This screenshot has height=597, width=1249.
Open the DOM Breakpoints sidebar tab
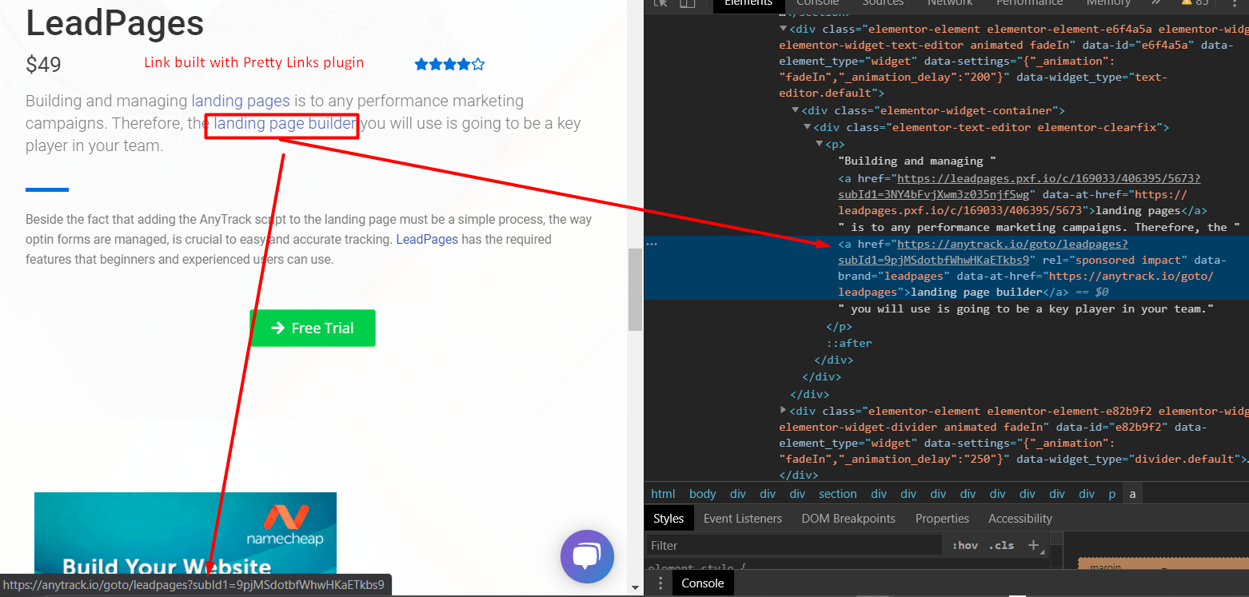[848, 519]
